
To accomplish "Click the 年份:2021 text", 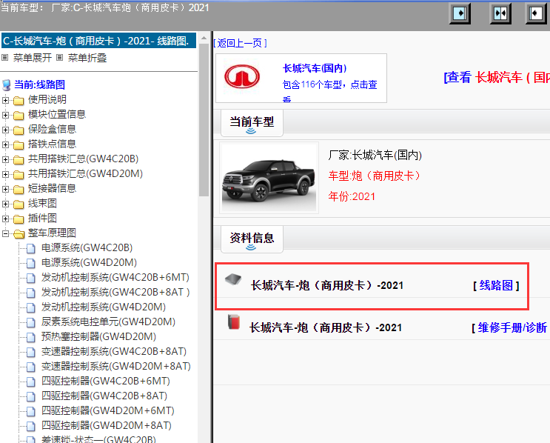I will click(x=352, y=196).
